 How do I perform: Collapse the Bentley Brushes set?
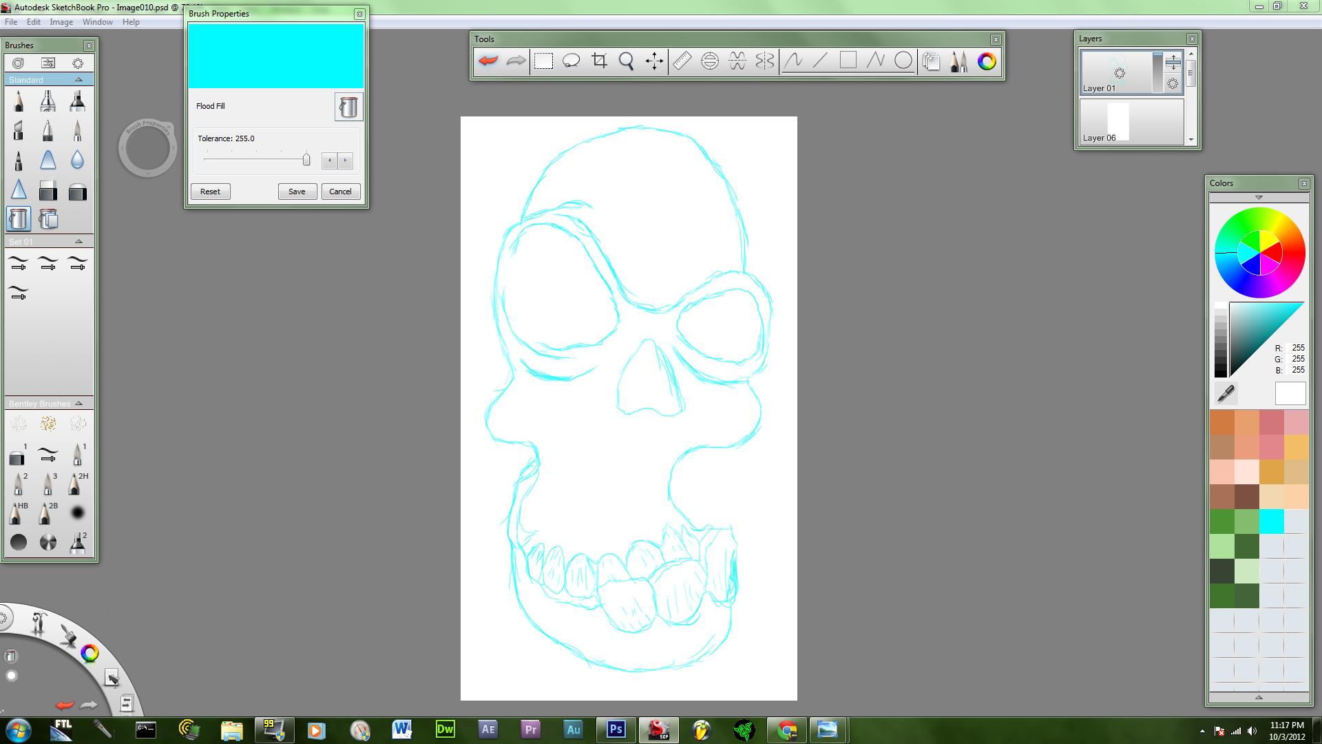pyautogui.click(x=78, y=404)
